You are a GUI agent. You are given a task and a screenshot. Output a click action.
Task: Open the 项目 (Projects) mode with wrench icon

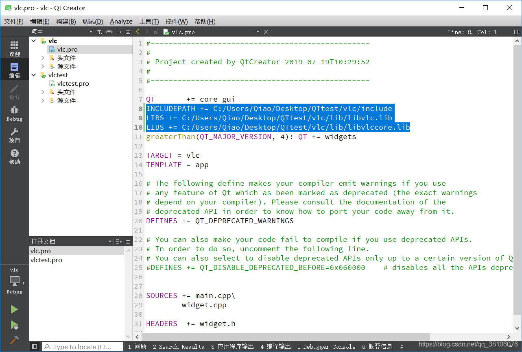point(15,135)
